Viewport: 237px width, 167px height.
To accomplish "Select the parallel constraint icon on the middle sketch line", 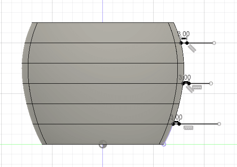I will [x=190, y=89].
